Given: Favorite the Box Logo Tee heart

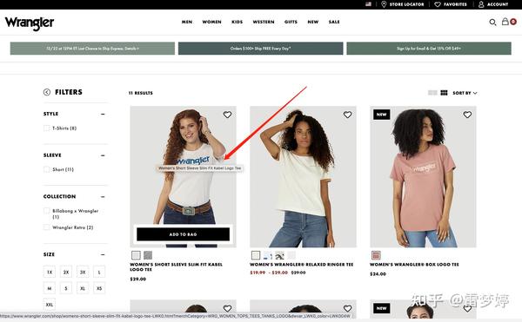Looking at the screenshot, I should [x=467, y=115].
